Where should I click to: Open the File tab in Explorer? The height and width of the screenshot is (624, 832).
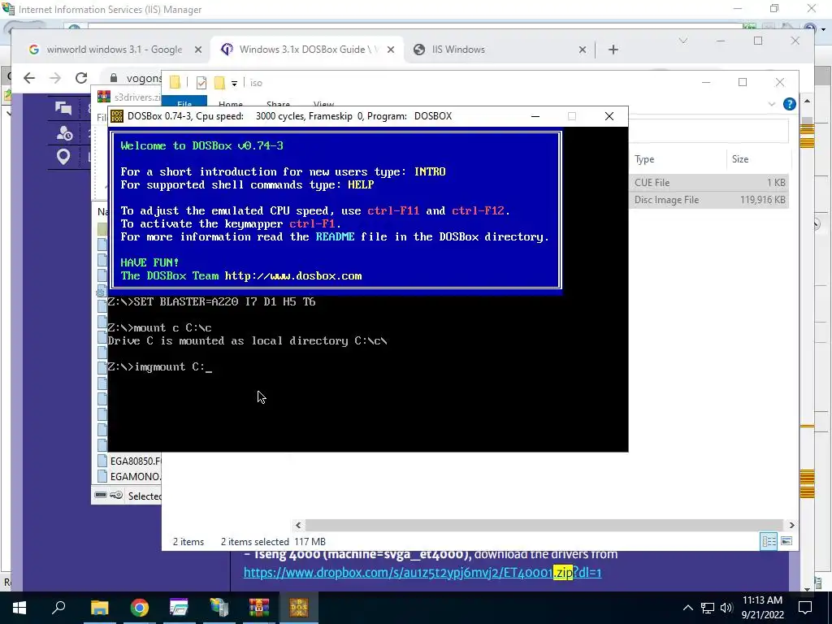184,102
